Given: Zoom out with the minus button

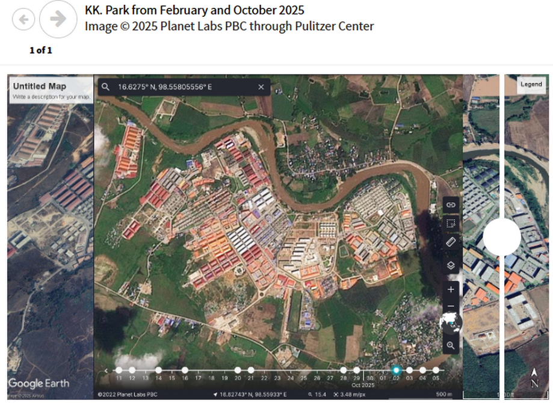Looking at the screenshot, I should tap(451, 306).
